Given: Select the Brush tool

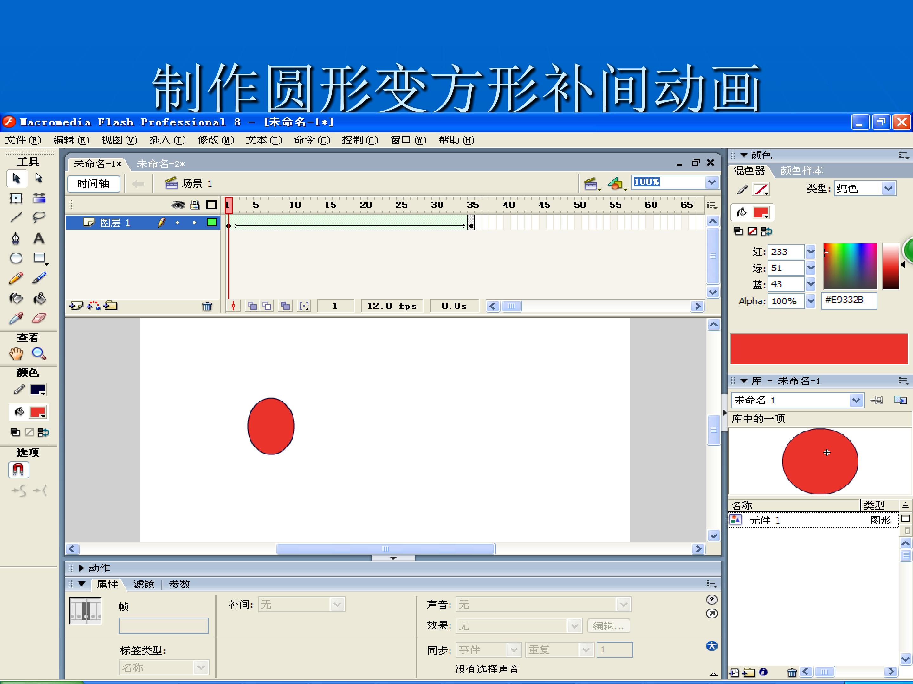Looking at the screenshot, I should click(39, 278).
